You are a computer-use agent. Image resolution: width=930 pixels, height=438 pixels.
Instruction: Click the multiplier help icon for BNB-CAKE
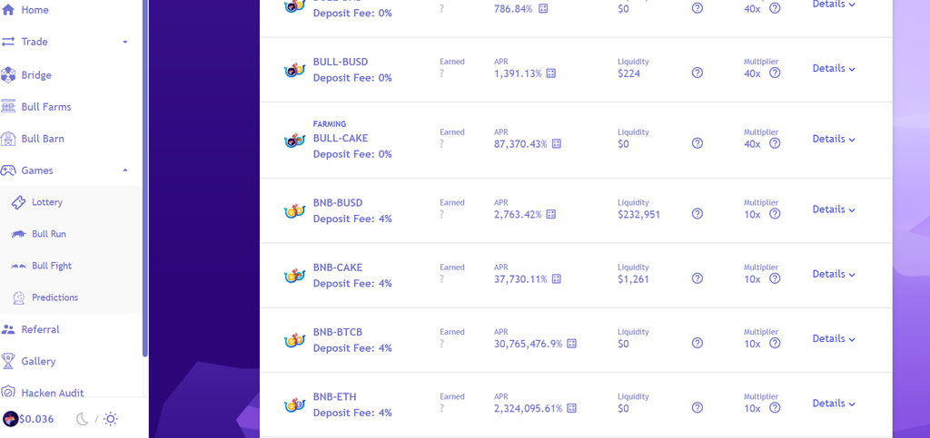(x=775, y=278)
